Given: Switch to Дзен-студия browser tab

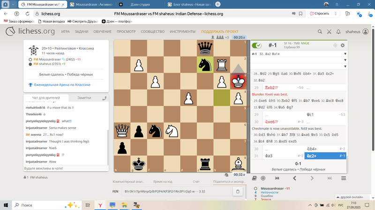Looking at the screenshot, I should 140,5.
